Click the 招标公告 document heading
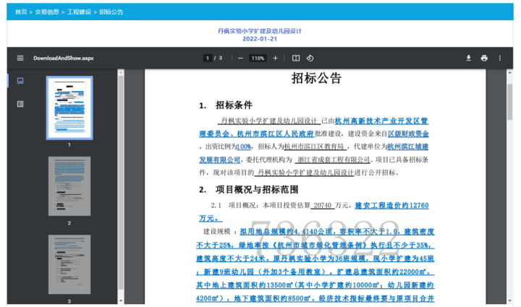 click(316, 78)
